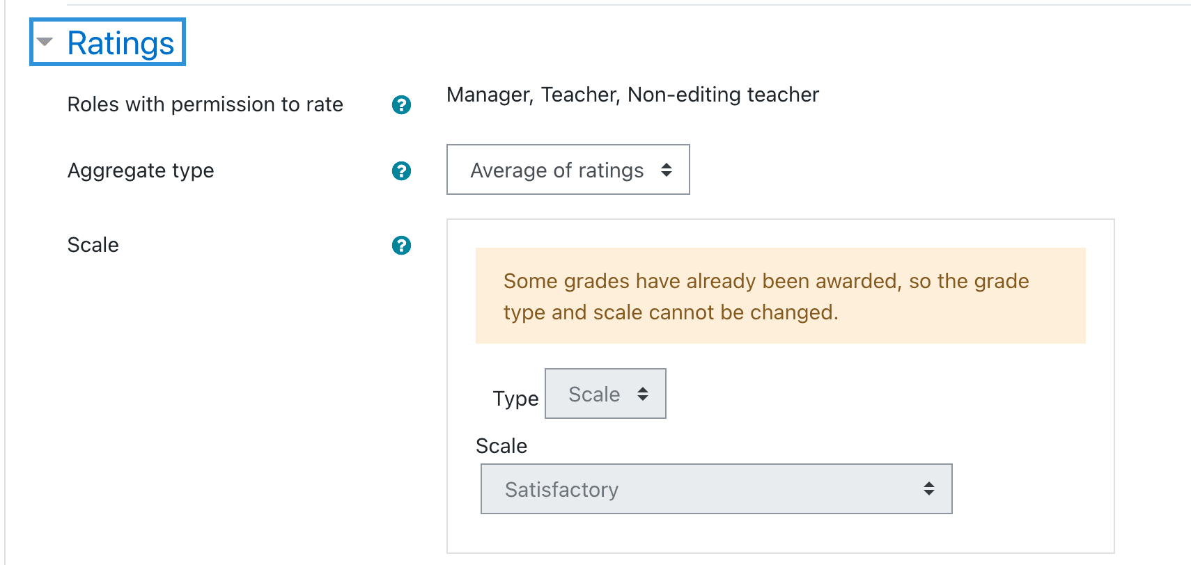Click the Ratings section heading link
The height and width of the screenshot is (565, 1191).
point(120,43)
